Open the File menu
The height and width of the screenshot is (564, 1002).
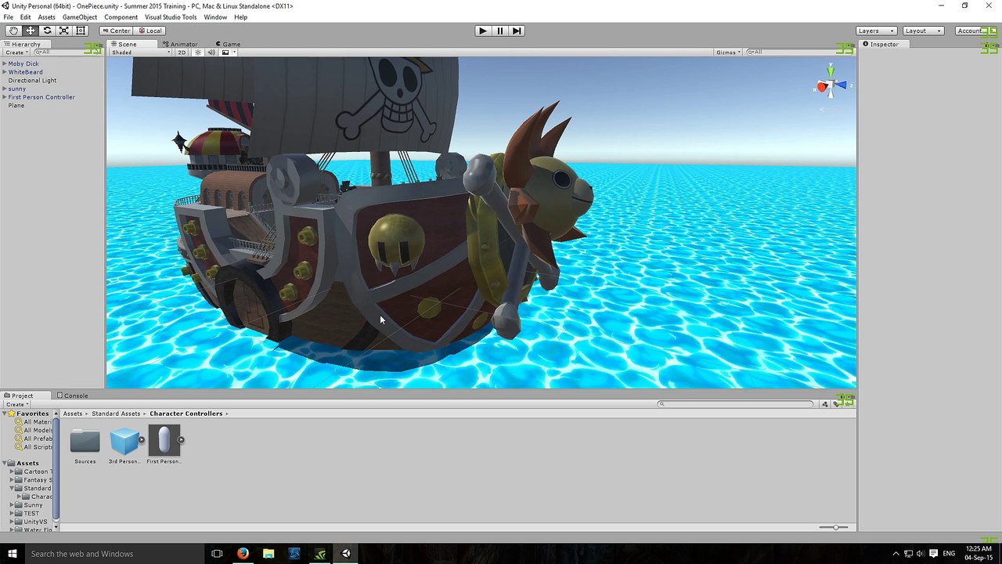click(x=8, y=17)
